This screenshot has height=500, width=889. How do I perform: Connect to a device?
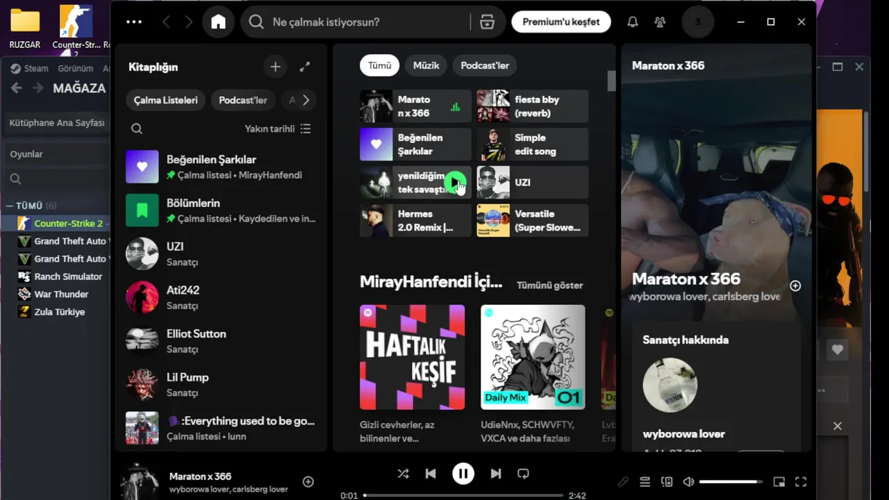tap(667, 482)
